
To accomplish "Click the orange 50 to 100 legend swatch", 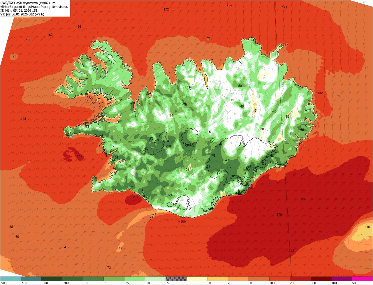I will [x=259, y=279].
